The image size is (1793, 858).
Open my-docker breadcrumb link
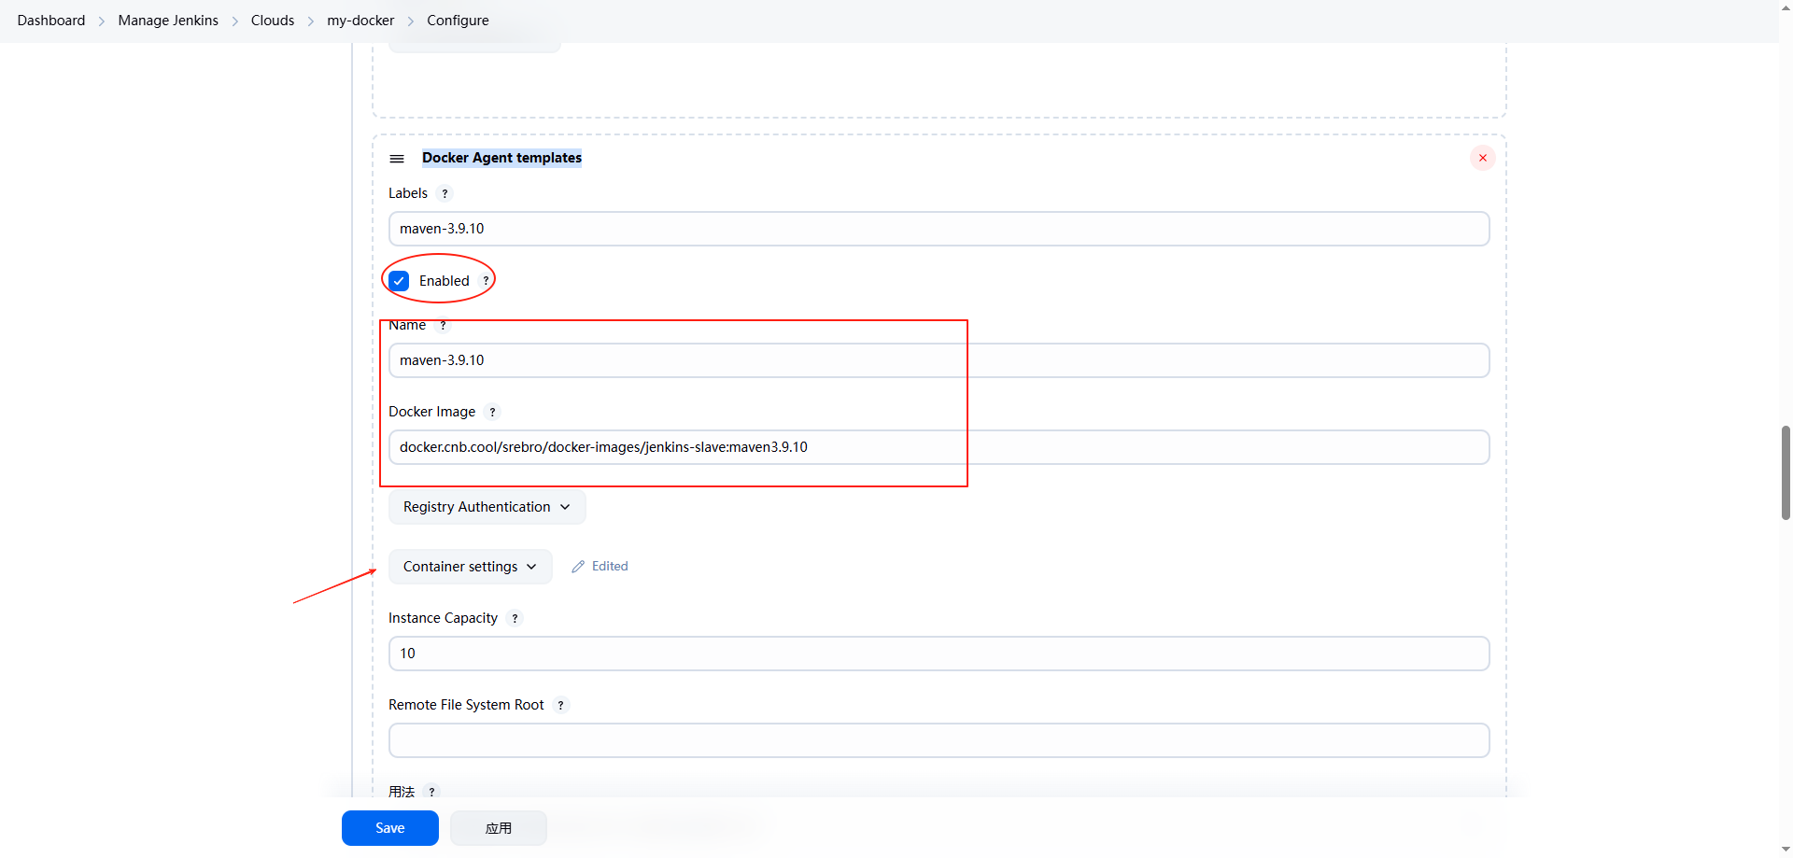360,21
